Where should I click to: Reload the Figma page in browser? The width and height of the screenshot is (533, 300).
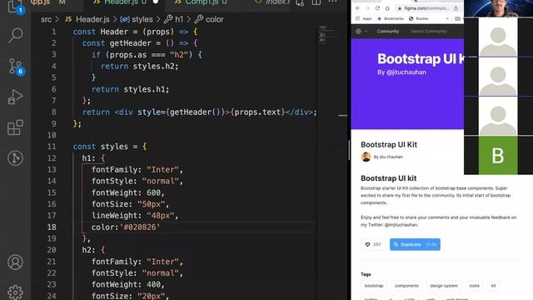pyautogui.click(x=377, y=8)
